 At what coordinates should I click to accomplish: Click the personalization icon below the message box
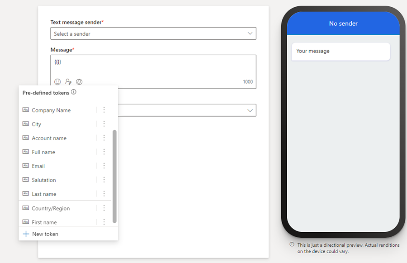point(68,82)
